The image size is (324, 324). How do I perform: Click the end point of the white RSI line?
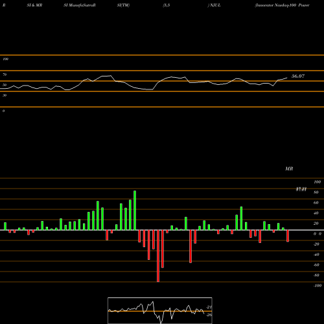pos(287,78)
